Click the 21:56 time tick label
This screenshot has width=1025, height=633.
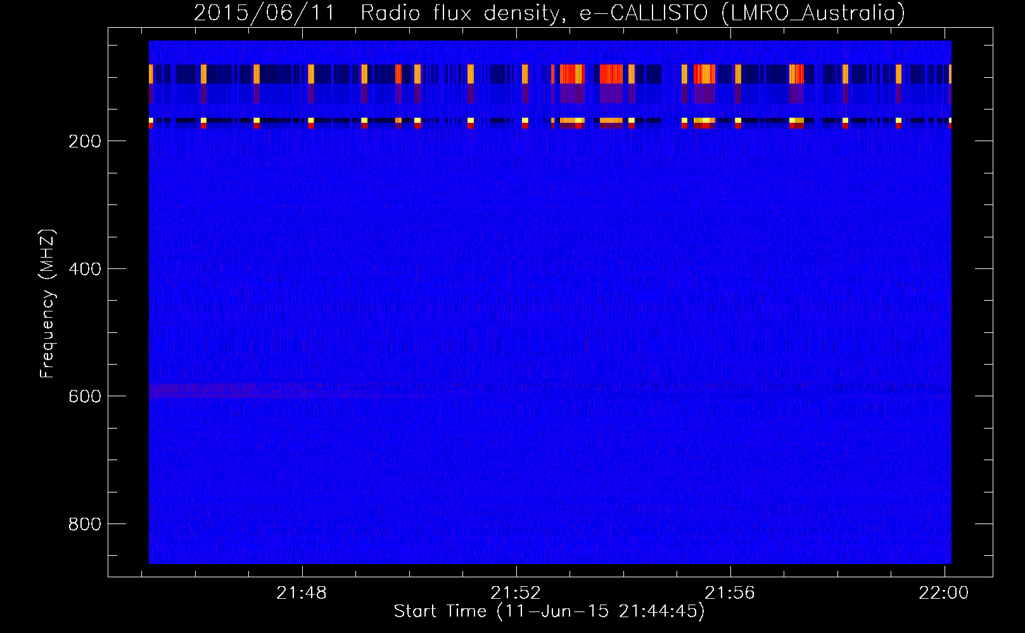pos(730,593)
